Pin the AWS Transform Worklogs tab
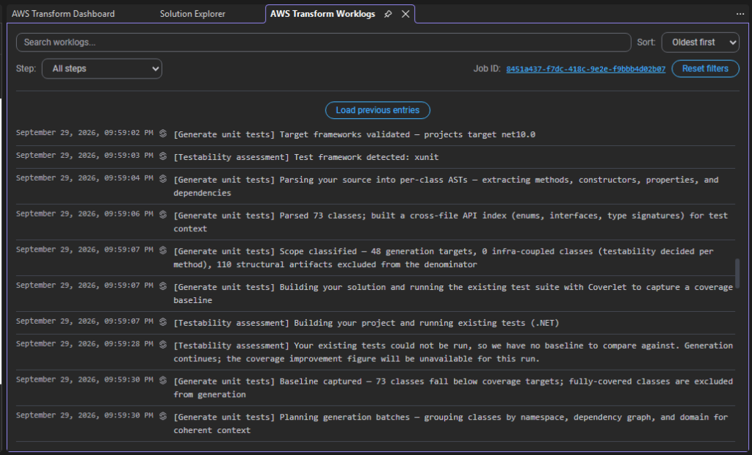The width and height of the screenshot is (752, 455). tap(388, 14)
